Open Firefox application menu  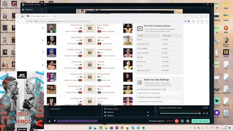[206, 21]
